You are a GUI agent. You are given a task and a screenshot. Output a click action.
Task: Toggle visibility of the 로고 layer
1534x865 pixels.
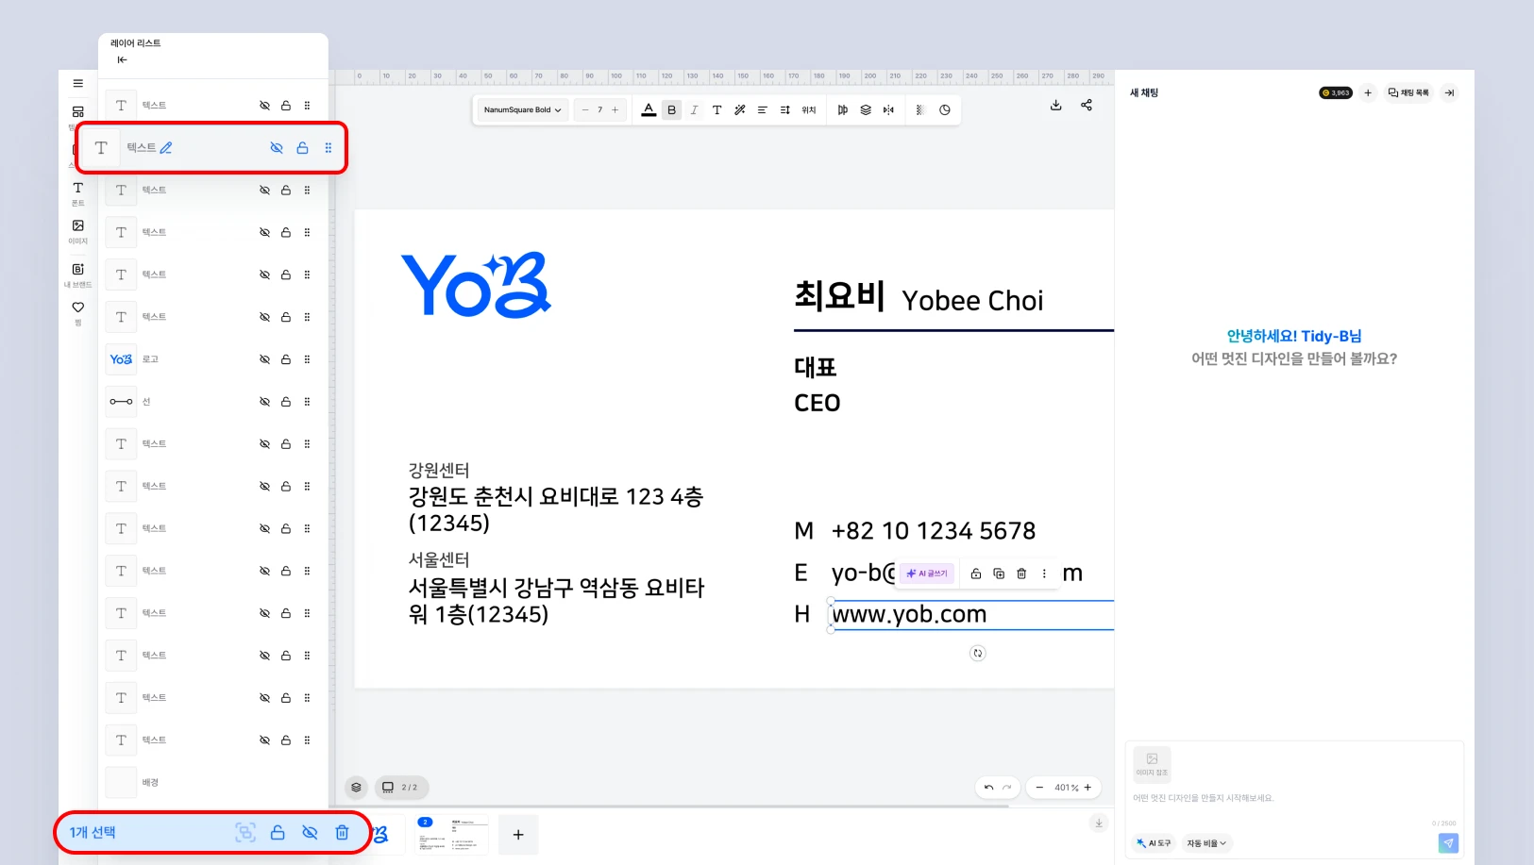(264, 359)
